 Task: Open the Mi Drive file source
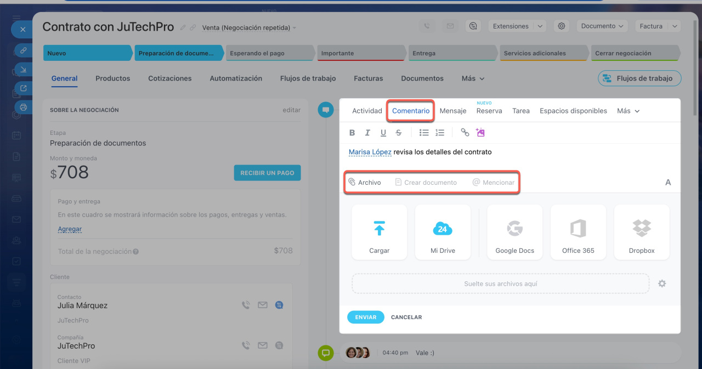443,232
